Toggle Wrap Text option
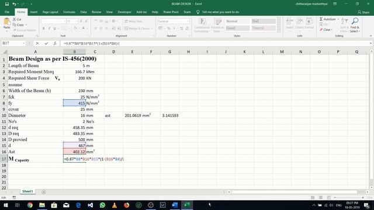Screen dimensions: 374x210 click(x=133, y=21)
